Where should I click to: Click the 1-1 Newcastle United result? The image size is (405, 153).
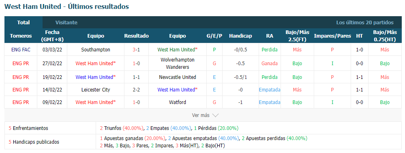(136, 77)
